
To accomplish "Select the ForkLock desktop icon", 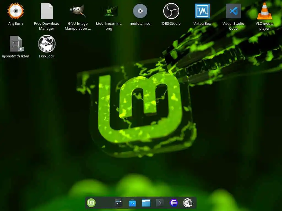I will (47, 44).
